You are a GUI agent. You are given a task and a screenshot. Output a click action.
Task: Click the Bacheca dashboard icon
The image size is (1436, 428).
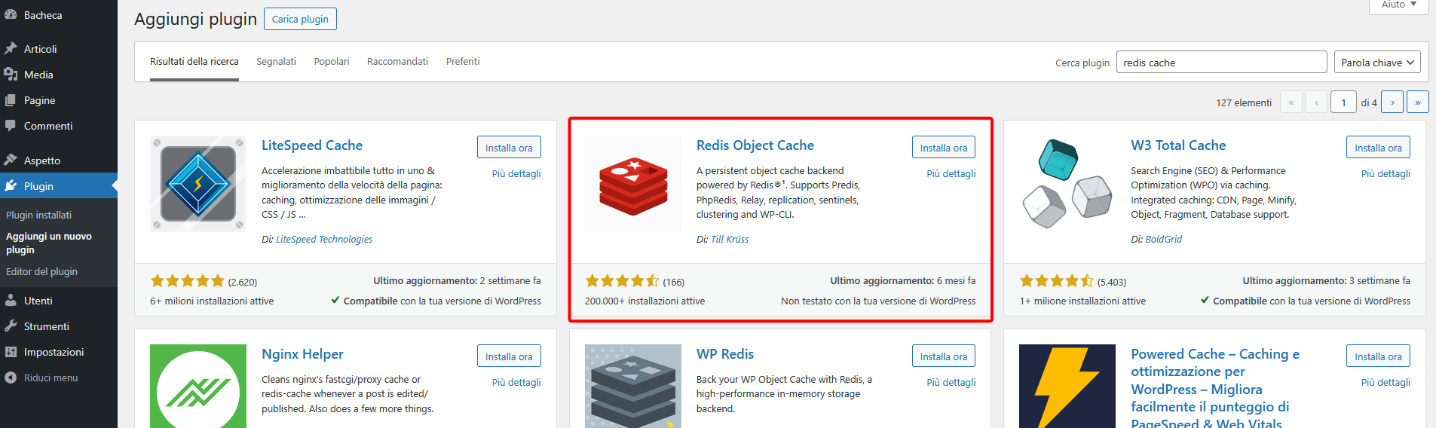click(11, 15)
